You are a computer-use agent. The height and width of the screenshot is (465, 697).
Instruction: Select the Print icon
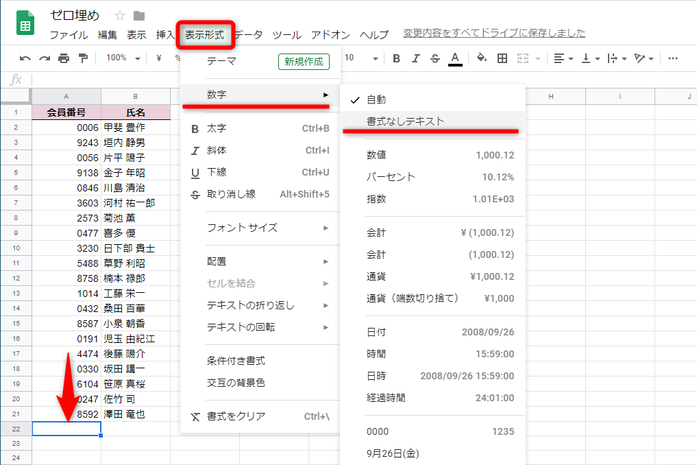62,59
